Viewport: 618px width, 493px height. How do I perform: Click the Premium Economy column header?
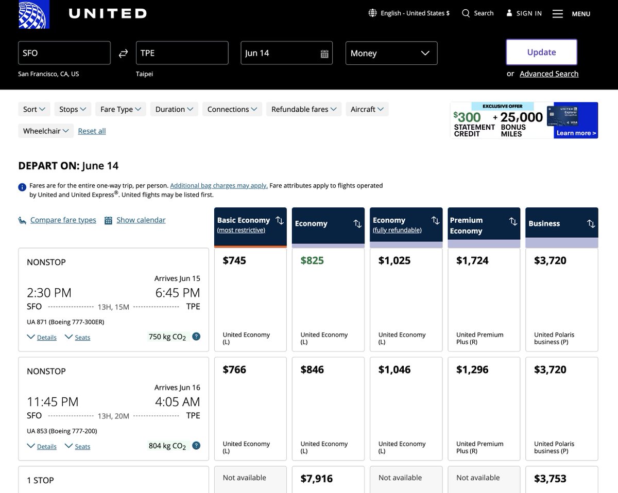pyautogui.click(x=484, y=226)
